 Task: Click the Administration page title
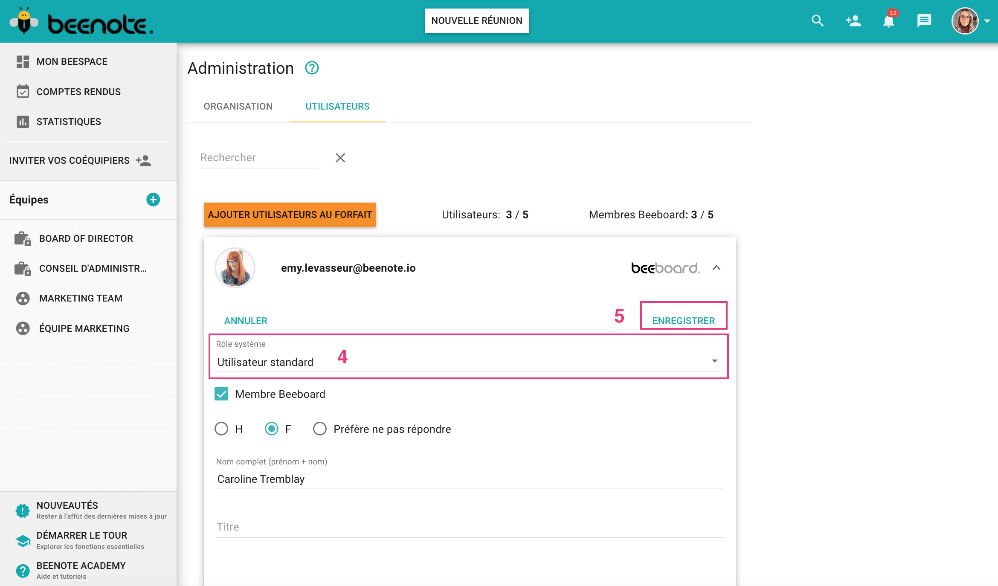coord(241,68)
